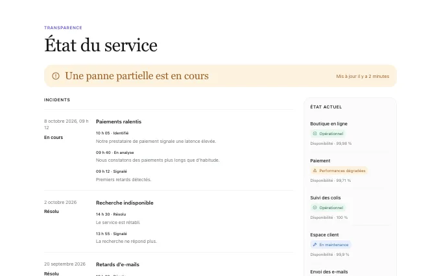The height and width of the screenshot is (276, 441).
Task: Click the État du service heading
Action: click(x=101, y=45)
